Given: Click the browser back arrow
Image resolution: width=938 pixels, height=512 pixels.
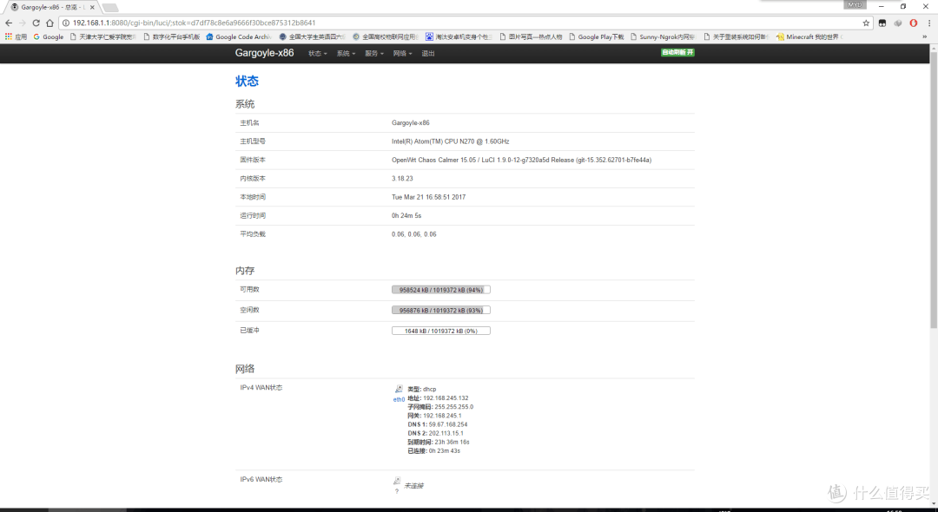Looking at the screenshot, I should [x=9, y=23].
